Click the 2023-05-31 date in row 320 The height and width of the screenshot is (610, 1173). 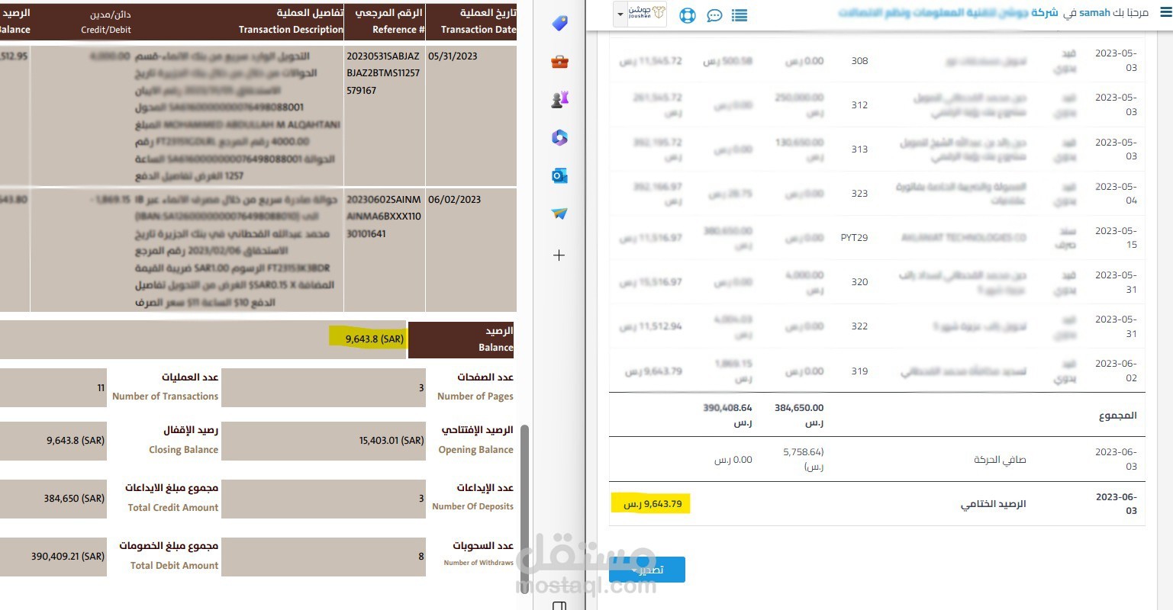tap(1116, 282)
